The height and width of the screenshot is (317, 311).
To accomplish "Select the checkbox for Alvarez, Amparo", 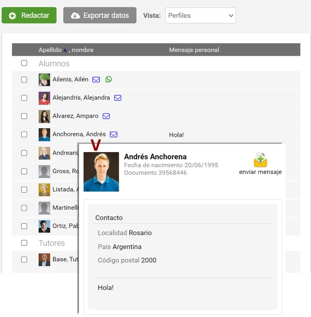I will 24,116.
